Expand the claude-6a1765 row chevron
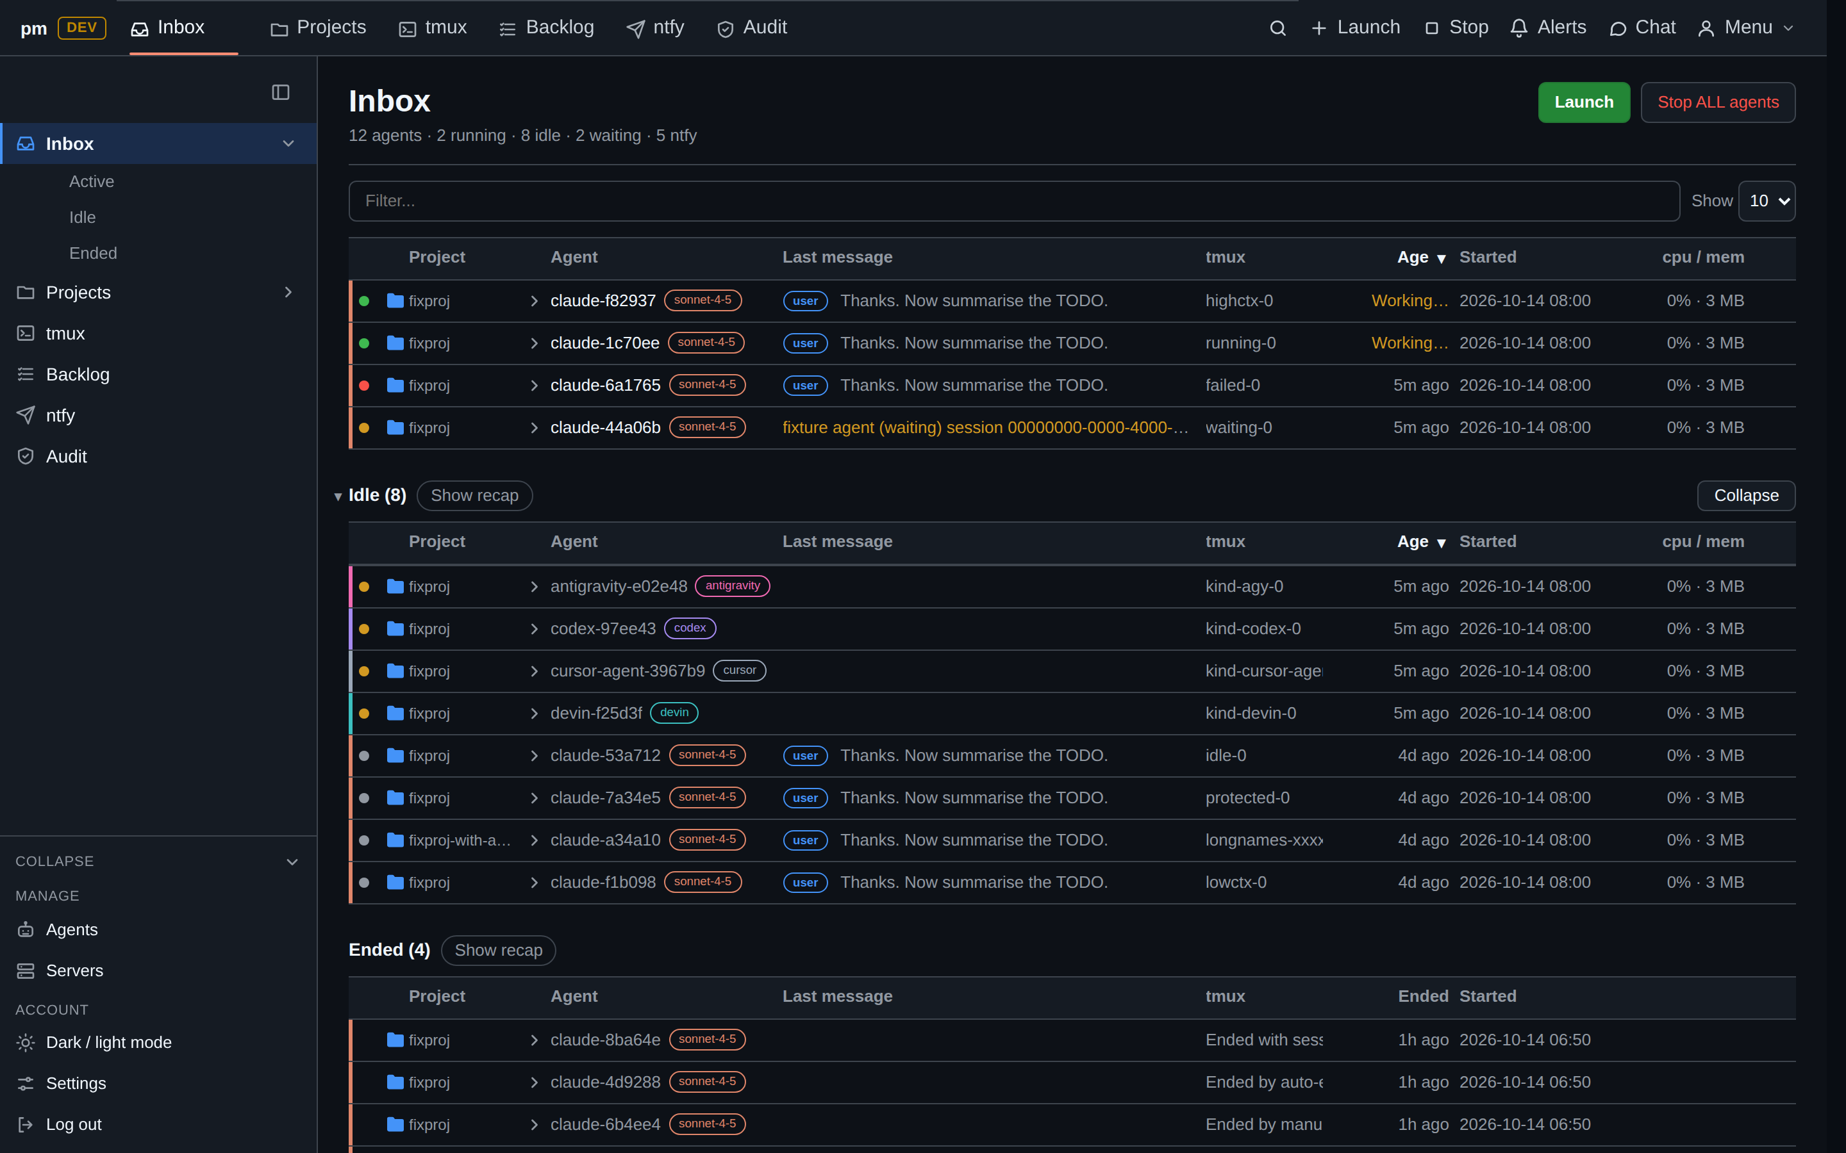Image resolution: width=1846 pixels, height=1153 pixels. [x=534, y=386]
